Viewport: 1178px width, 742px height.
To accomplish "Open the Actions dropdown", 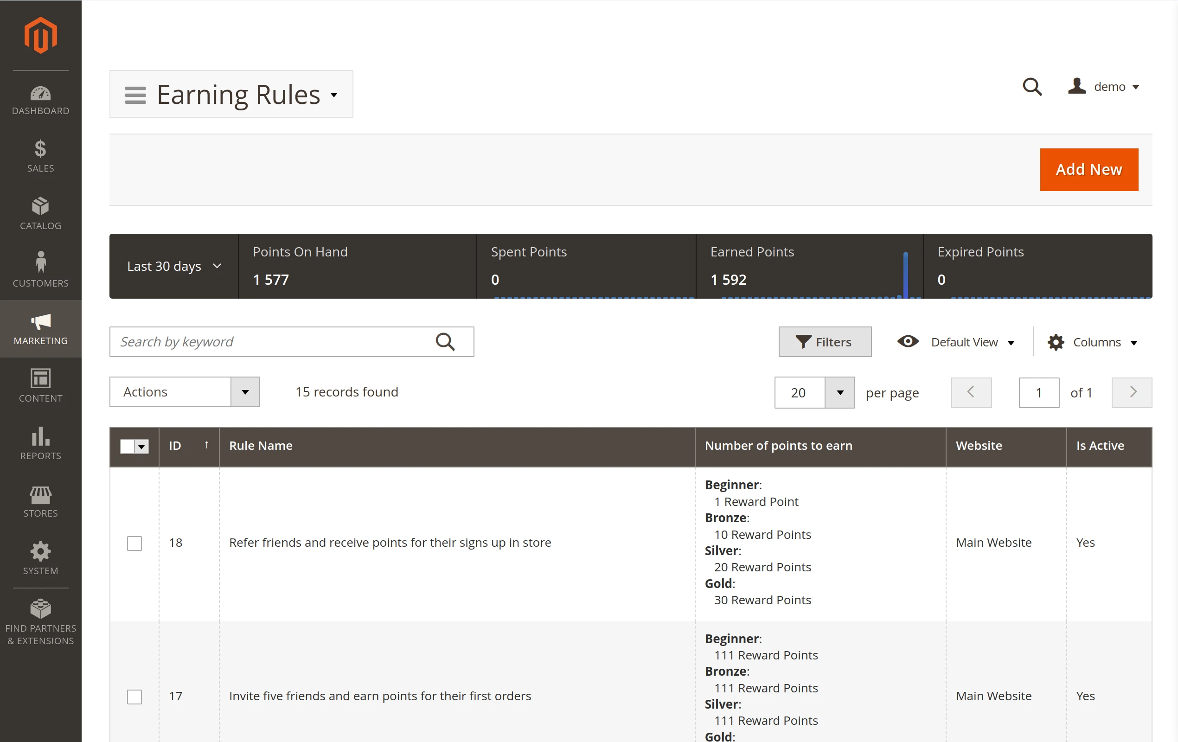I will (x=185, y=392).
